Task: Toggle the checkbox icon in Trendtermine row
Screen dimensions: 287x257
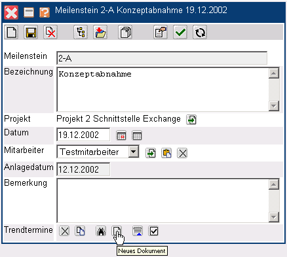Action: click(153, 231)
